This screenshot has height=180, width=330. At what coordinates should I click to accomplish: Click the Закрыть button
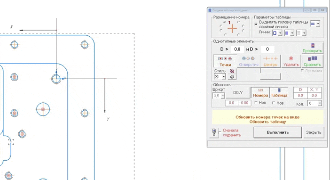click(314, 132)
